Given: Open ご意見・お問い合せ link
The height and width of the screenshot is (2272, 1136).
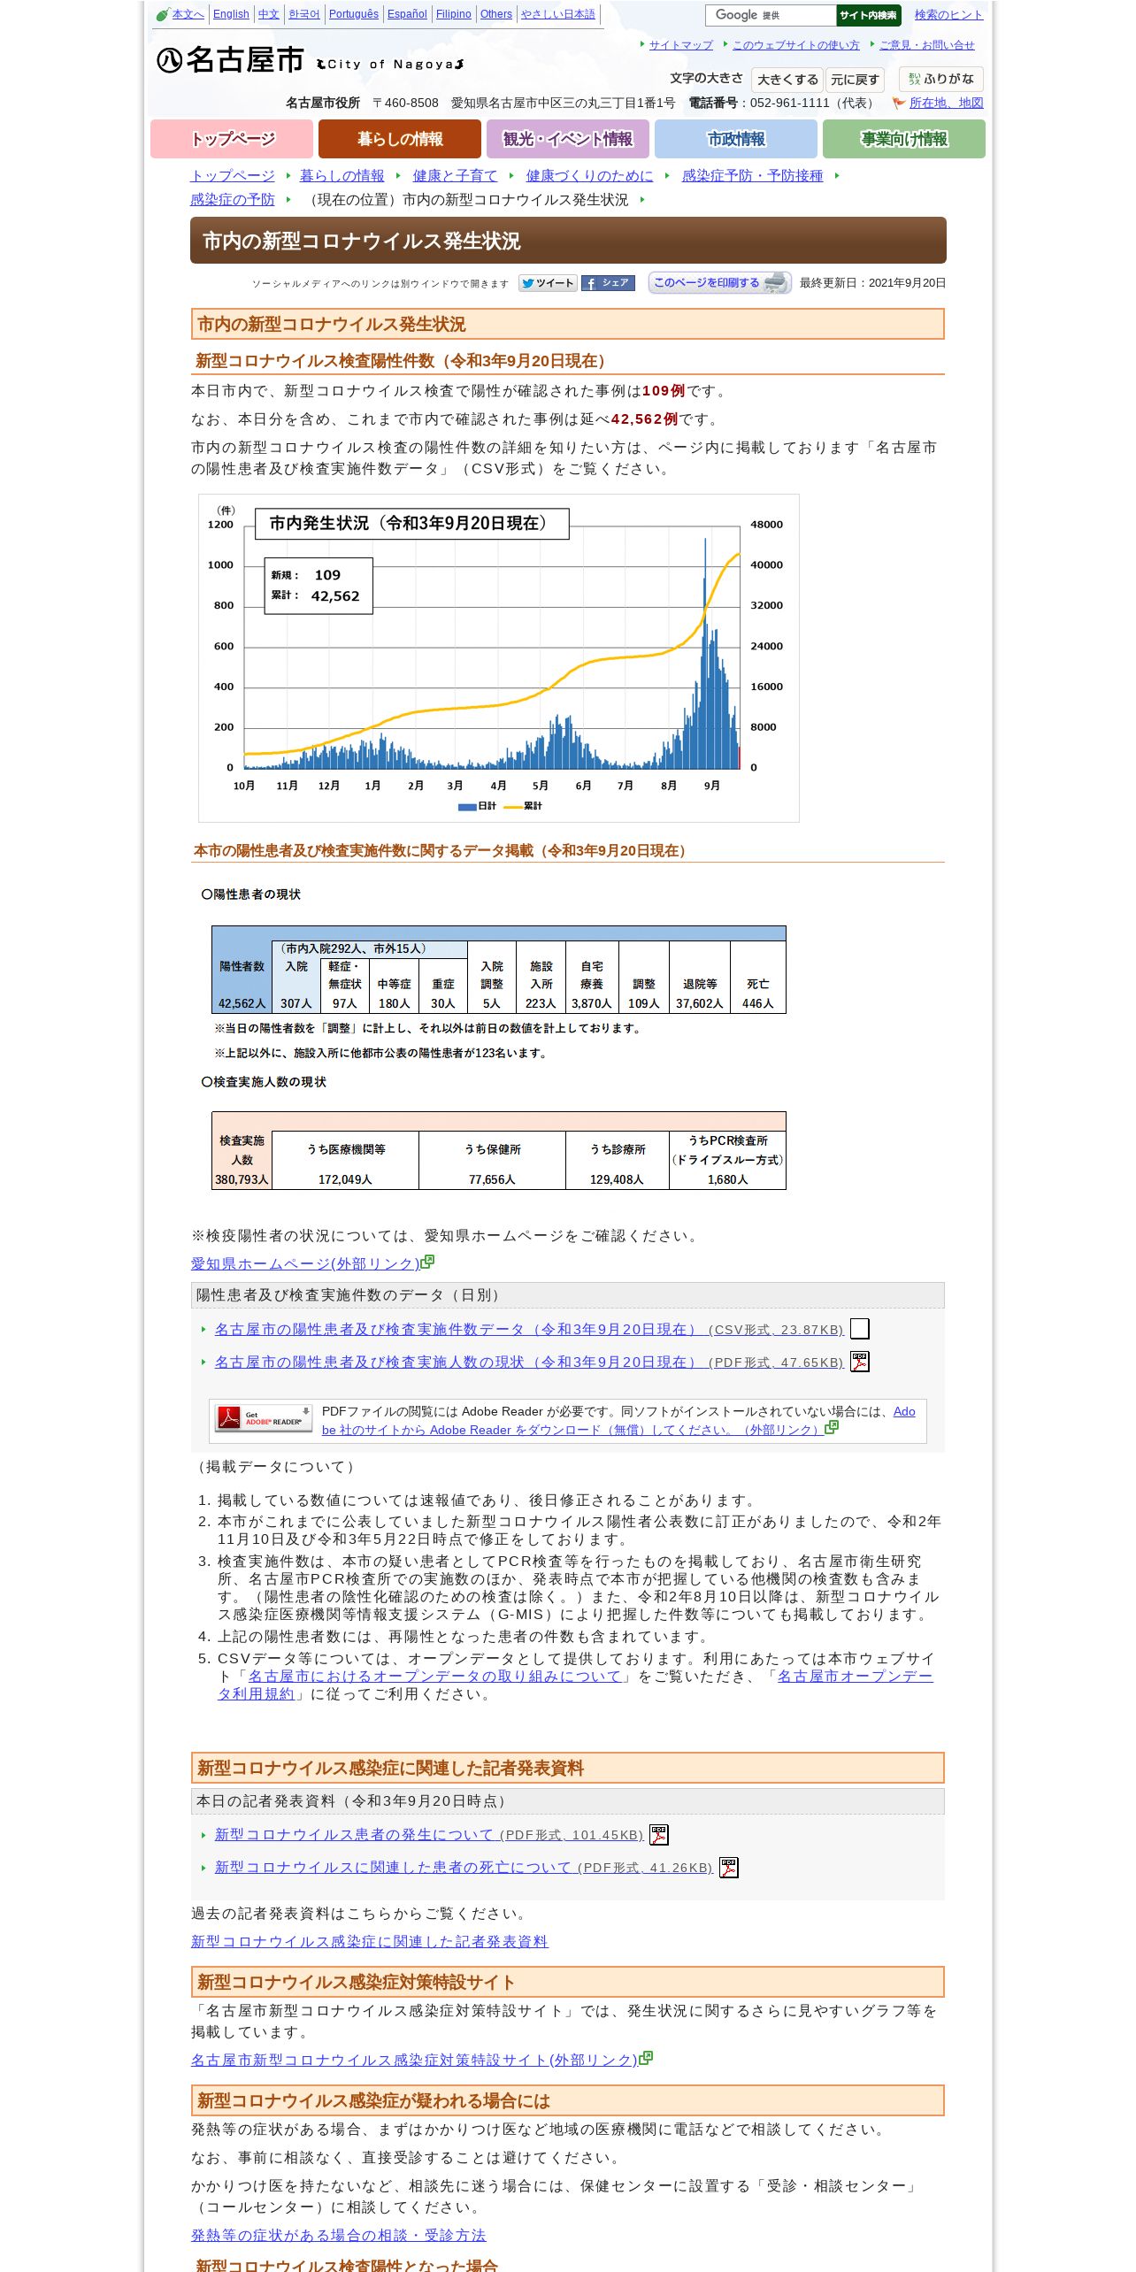Looking at the screenshot, I should pos(927,45).
